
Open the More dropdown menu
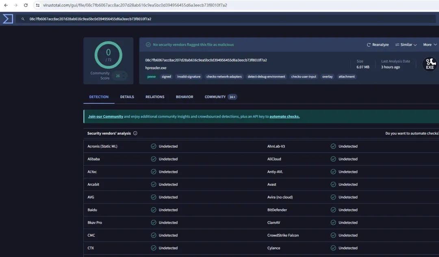tap(430, 45)
